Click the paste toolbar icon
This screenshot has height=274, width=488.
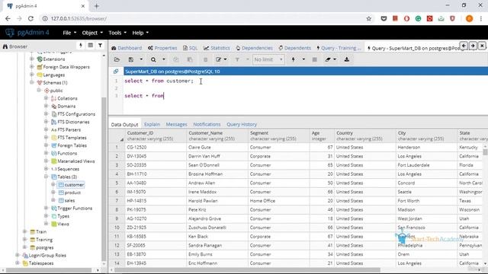pos(190,59)
